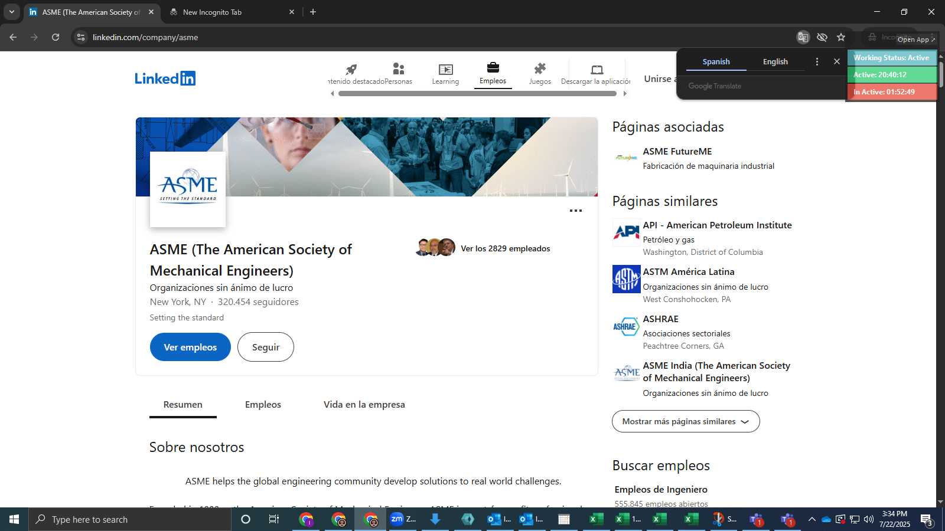Image resolution: width=945 pixels, height=531 pixels.
Task: Open the ASHRAE page link
Action: 660,319
